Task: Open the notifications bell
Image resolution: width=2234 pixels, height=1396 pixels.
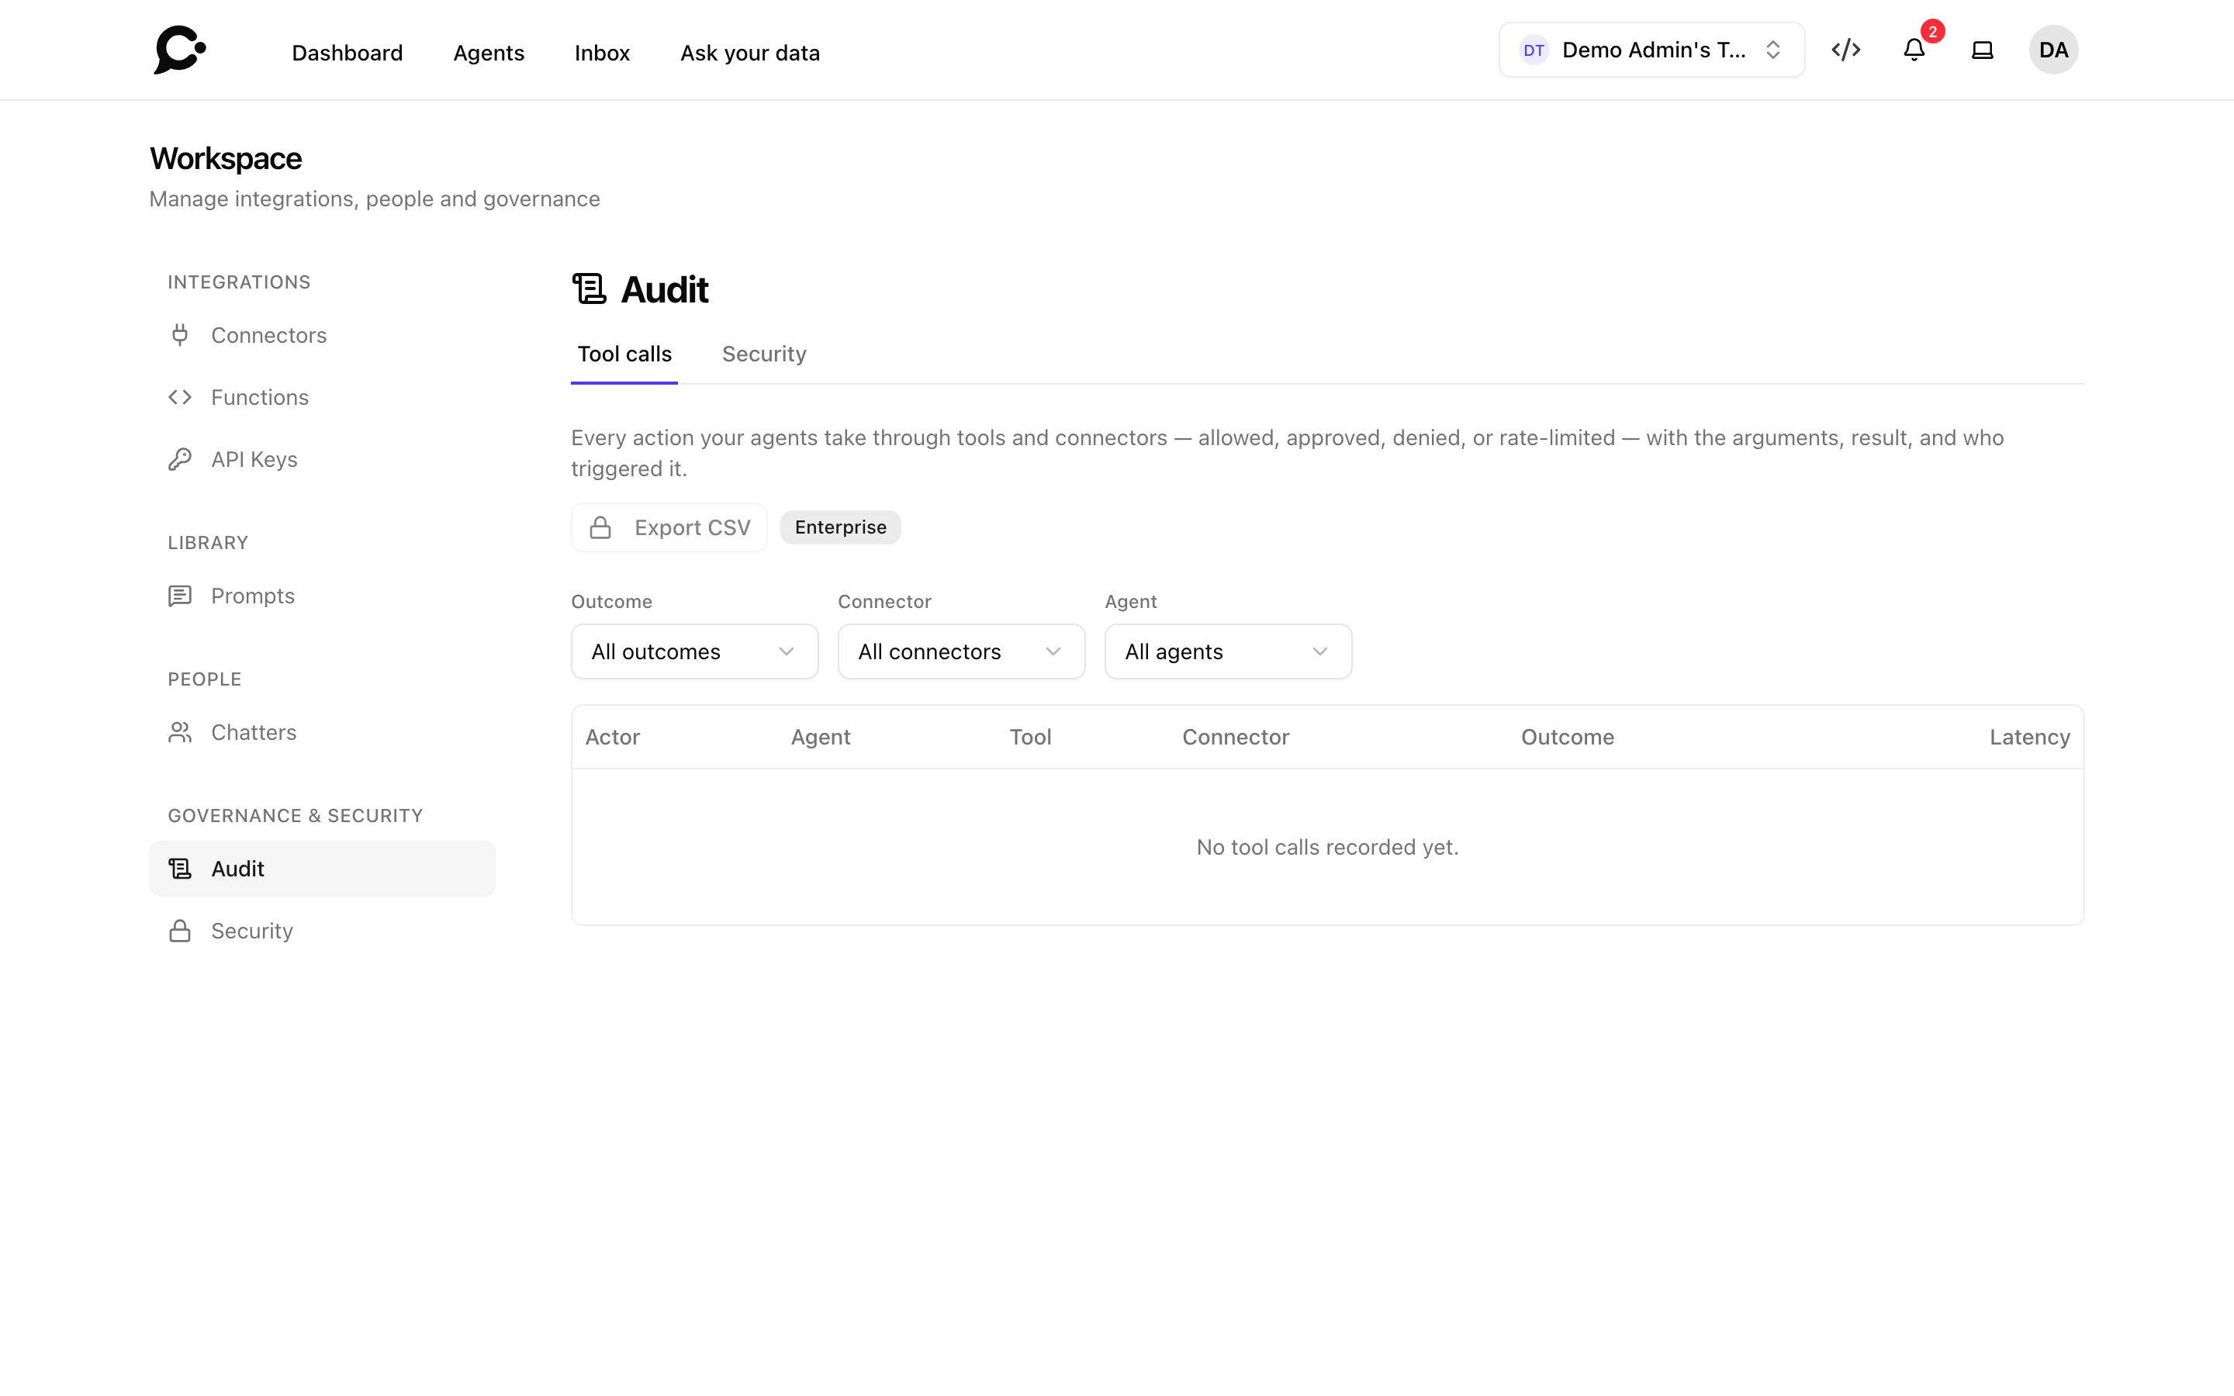Action: (x=1914, y=50)
